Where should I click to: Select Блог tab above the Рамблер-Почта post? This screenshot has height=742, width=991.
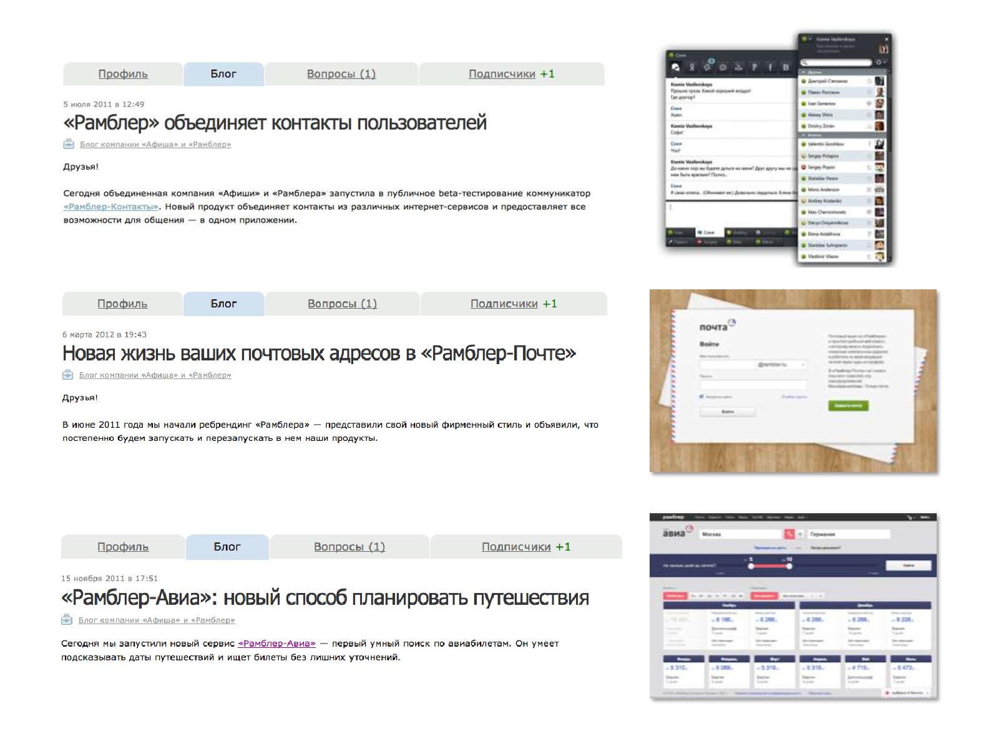(223, 304)
